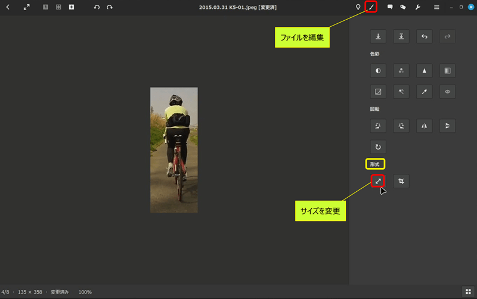477x299 pixels.
Task: Click the cyclist photo in the viewer
Action: 174,150
